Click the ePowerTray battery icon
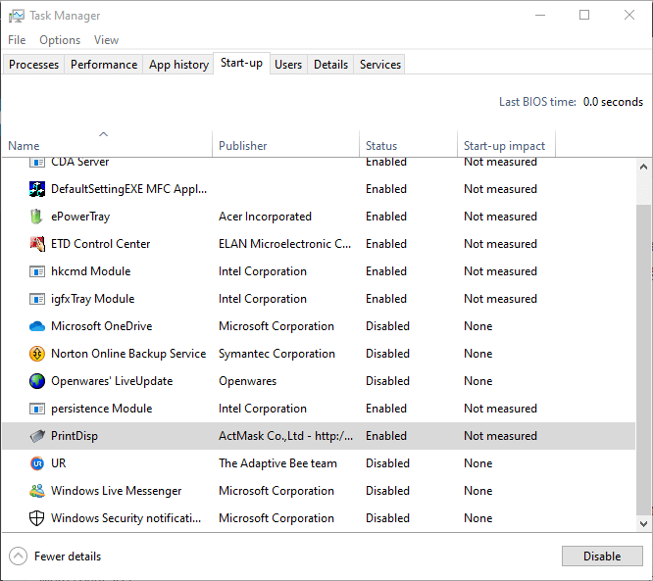Image resolution: width=653 pixels, height=581 pixels. (36, 217)
